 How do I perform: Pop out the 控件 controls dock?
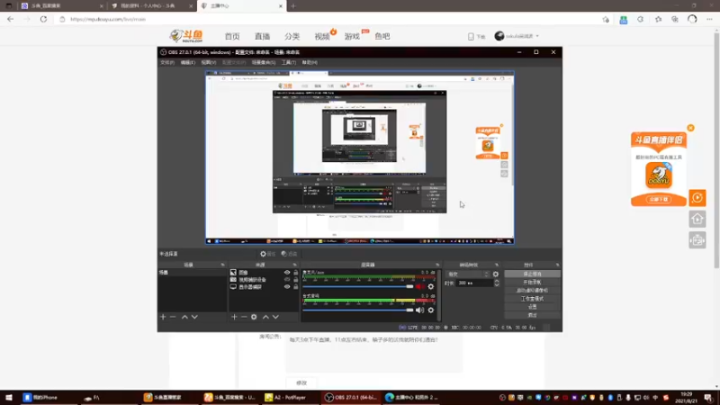557,265
